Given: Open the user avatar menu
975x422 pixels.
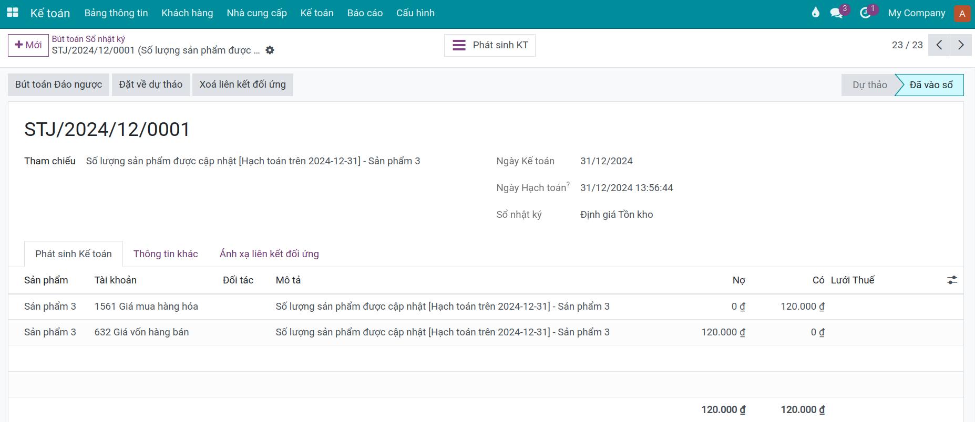Looking at the screenshot, I should pos(962,13).
